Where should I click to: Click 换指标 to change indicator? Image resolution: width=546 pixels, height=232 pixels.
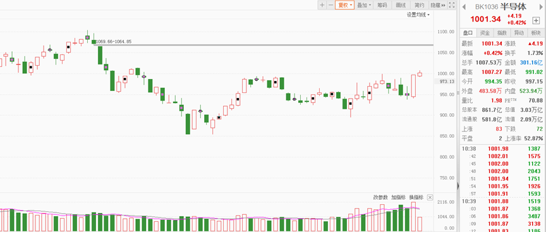point(416,197)
